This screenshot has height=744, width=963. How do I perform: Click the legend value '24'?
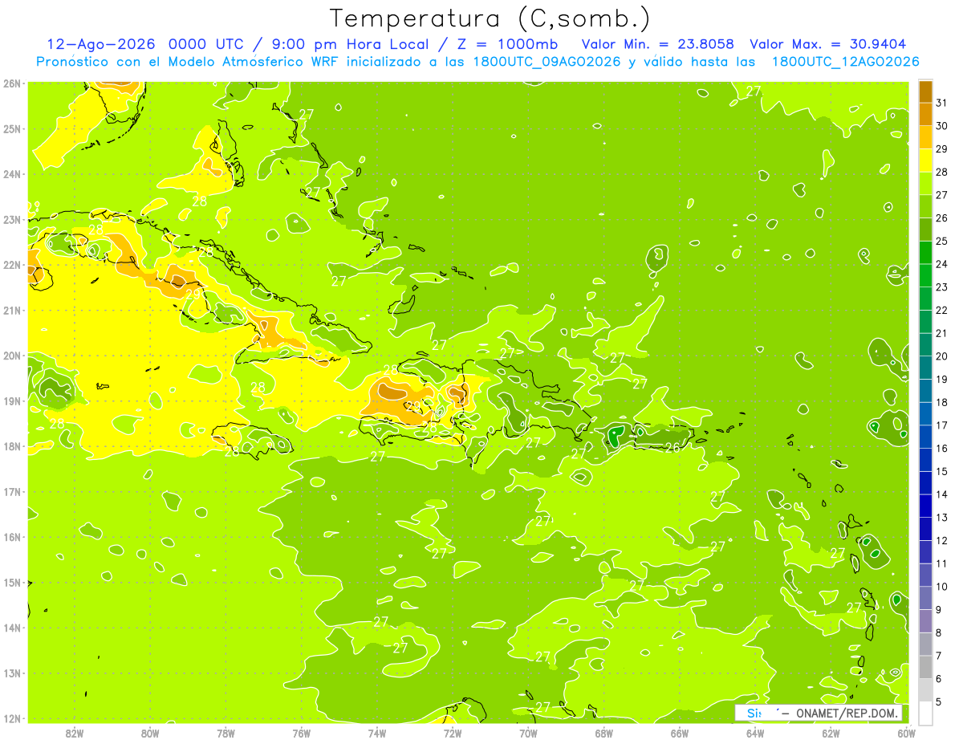(942, 264)
